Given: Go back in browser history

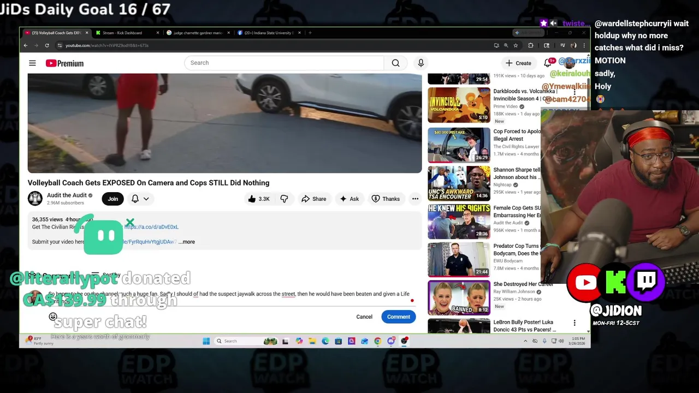Looking at the screenshot, I should [x=25, y=45].
